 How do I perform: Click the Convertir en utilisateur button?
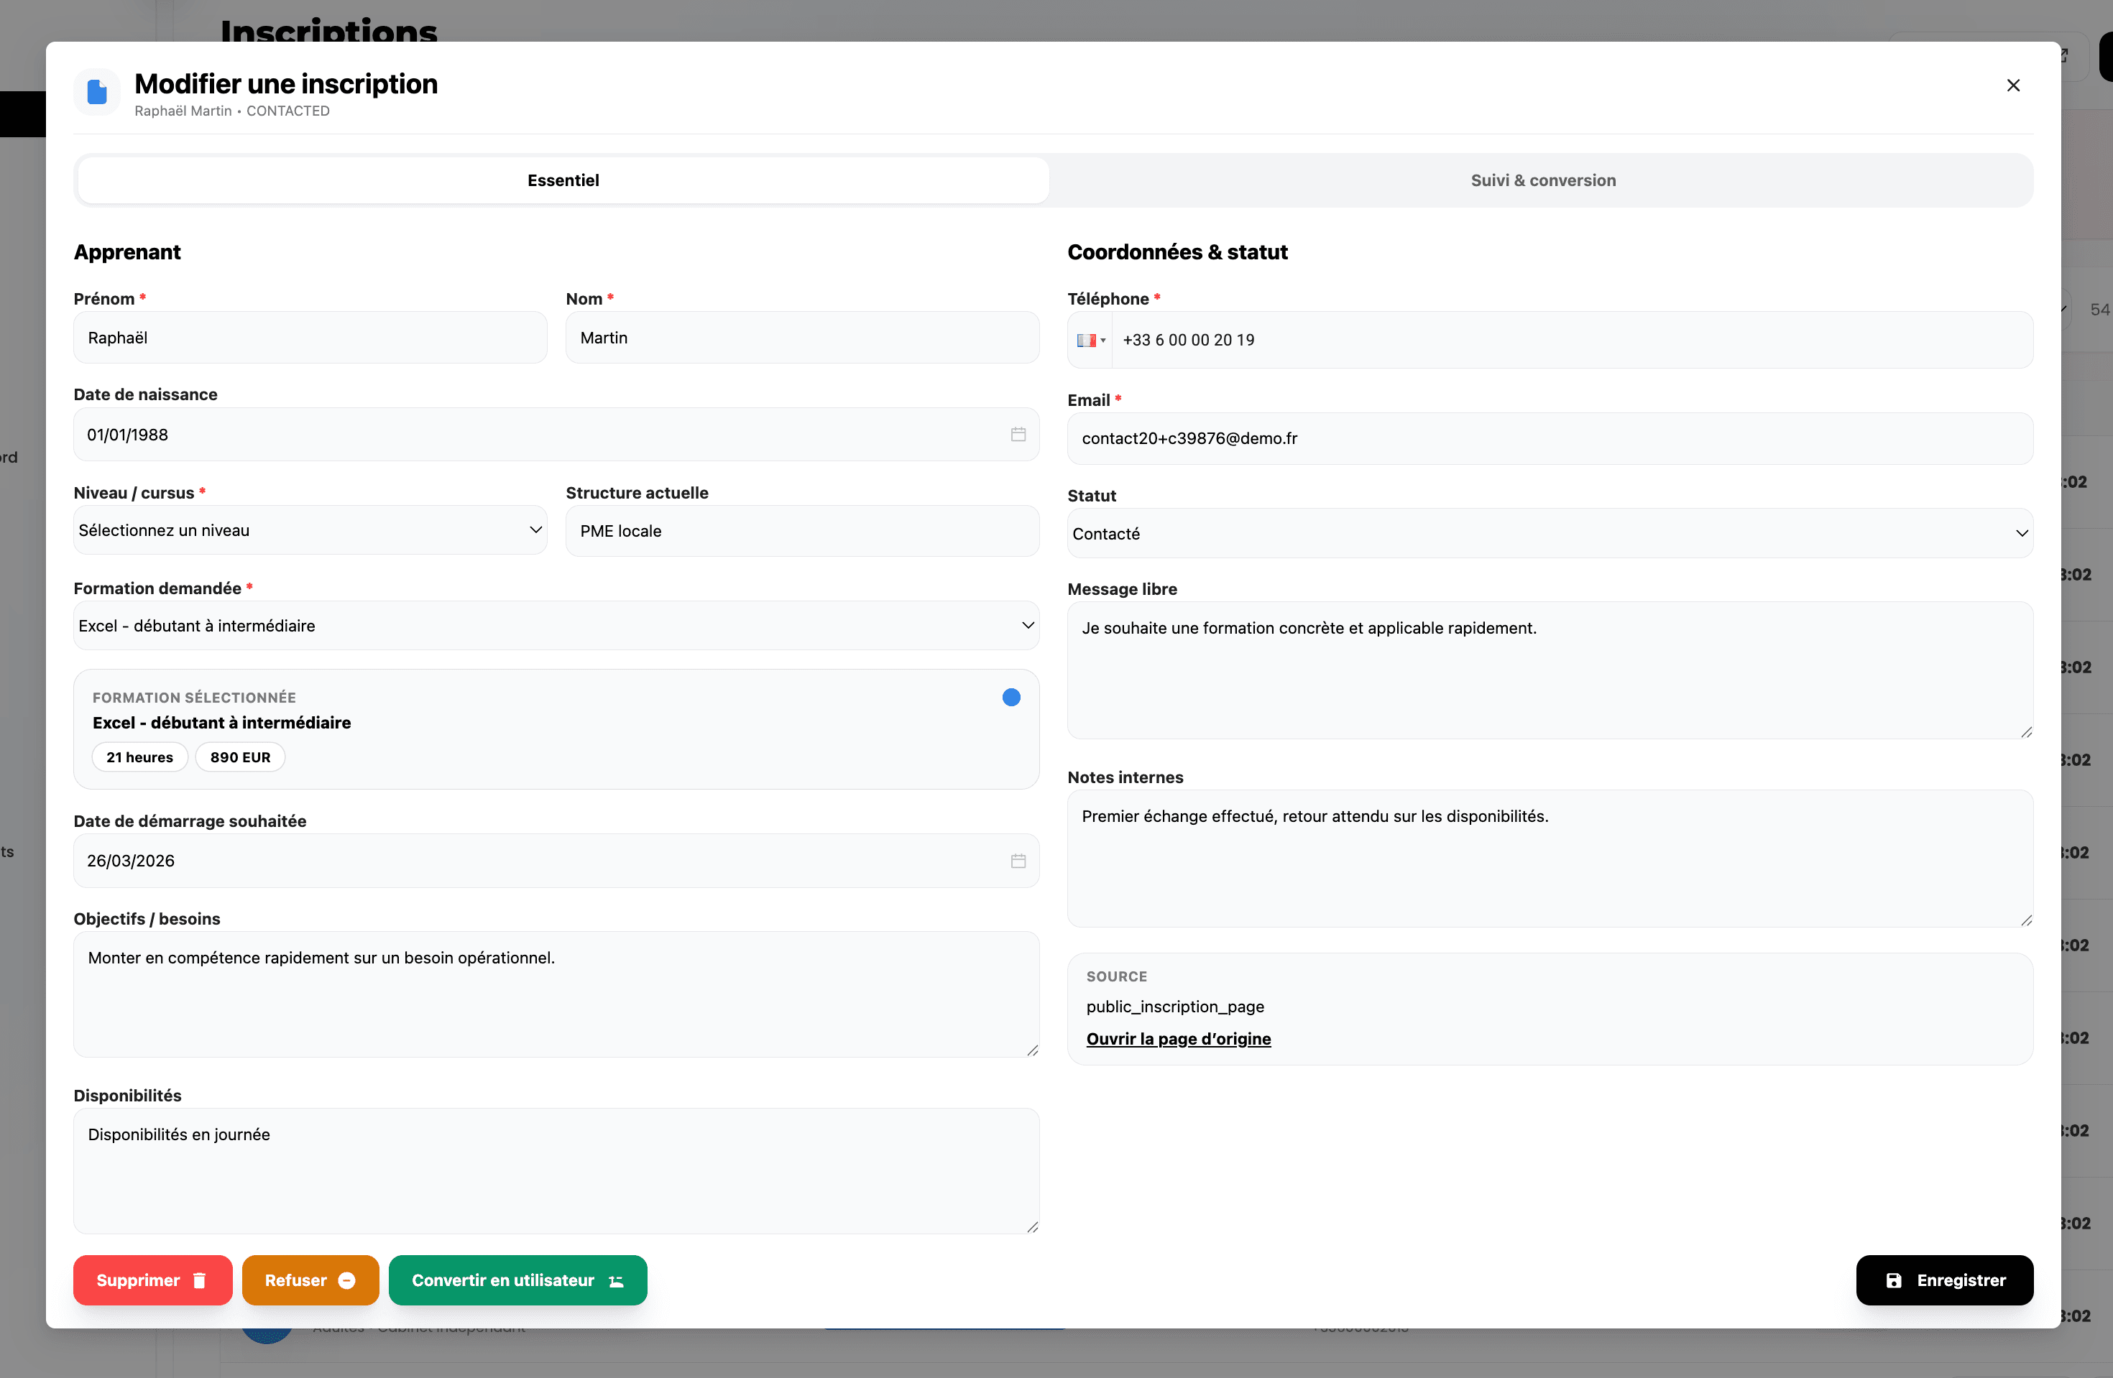point(517,1280)
